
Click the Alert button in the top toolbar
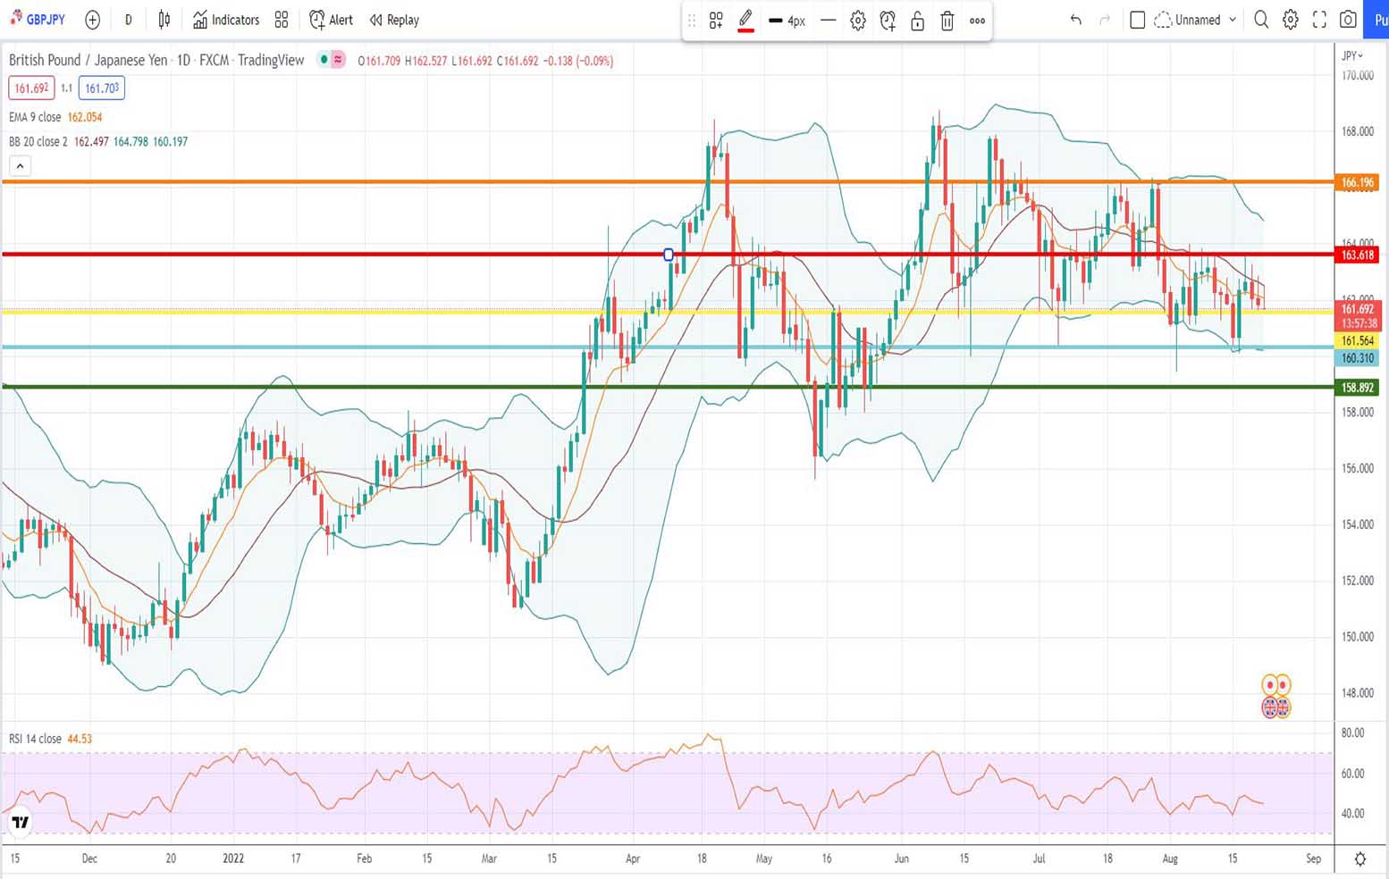(331, 20)
